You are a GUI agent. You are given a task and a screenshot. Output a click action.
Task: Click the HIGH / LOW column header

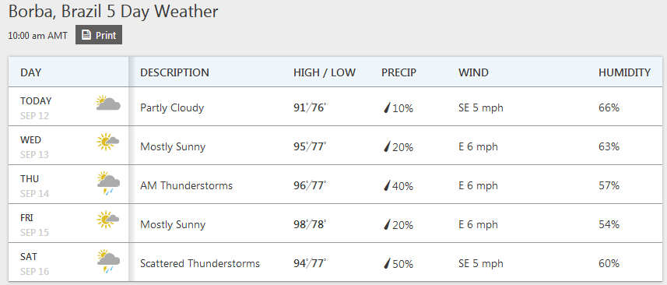pyautogui.click(x=324, y=72)
